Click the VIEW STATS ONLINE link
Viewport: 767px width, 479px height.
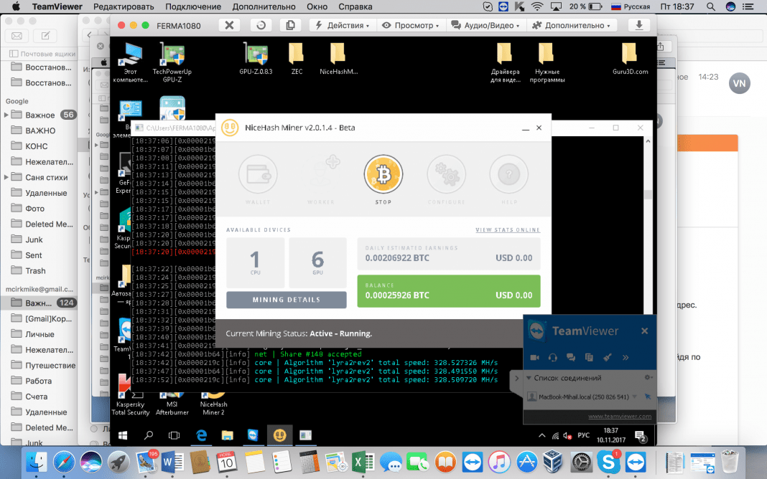507,230
